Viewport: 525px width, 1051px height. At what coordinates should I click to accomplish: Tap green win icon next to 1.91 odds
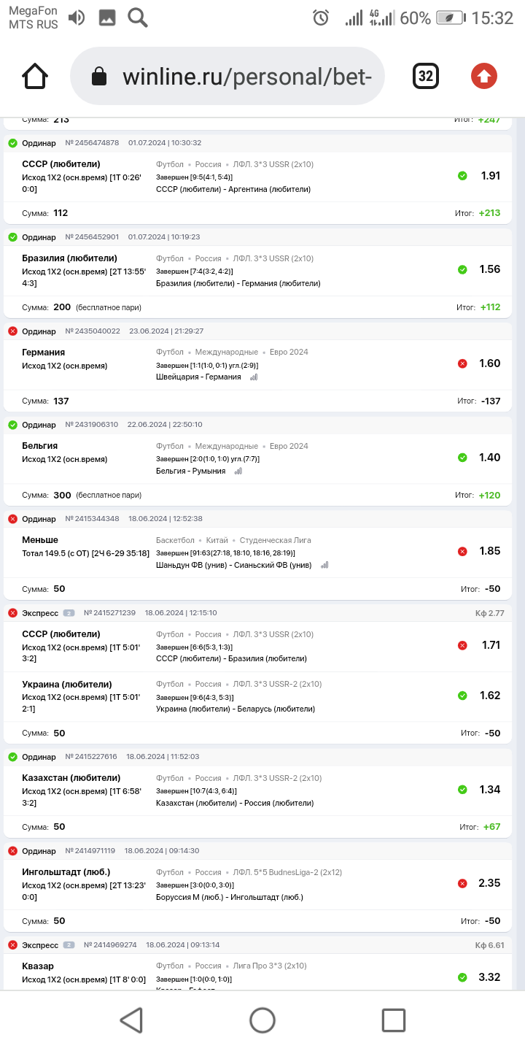tap(462, 176)
